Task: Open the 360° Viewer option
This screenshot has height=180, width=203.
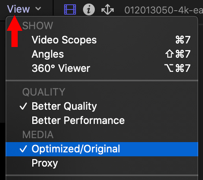Action: (102, 68)
